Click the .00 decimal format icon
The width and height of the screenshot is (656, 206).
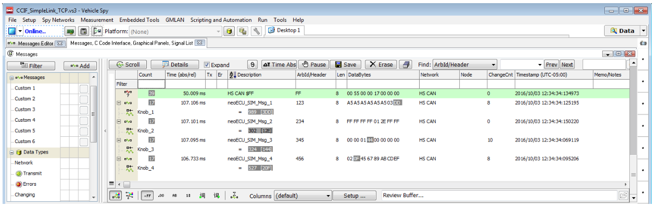click(x=161, y=196)
